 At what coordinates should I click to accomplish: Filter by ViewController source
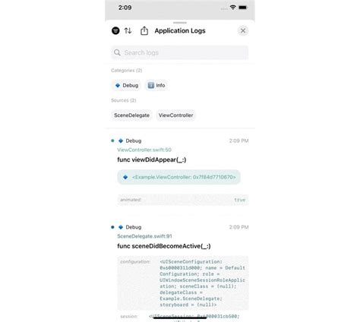coord(175,115)
